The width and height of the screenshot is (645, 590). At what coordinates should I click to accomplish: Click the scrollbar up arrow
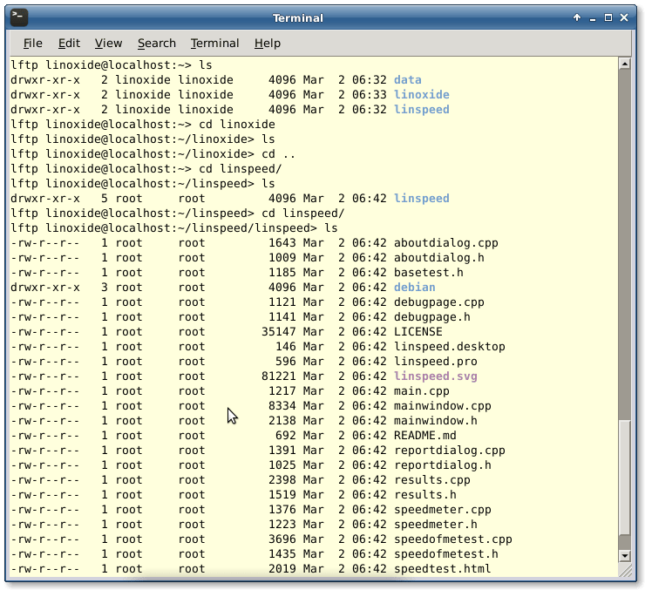click(x=624, y=64)
